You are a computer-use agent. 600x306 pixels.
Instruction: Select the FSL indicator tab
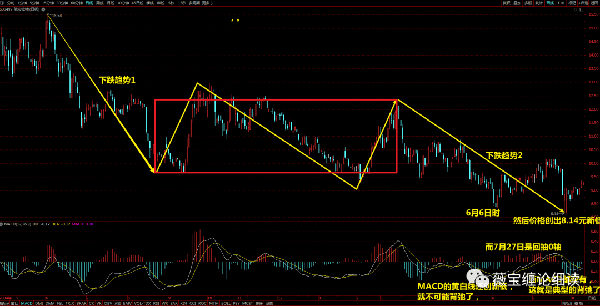[x=59, y=303]
